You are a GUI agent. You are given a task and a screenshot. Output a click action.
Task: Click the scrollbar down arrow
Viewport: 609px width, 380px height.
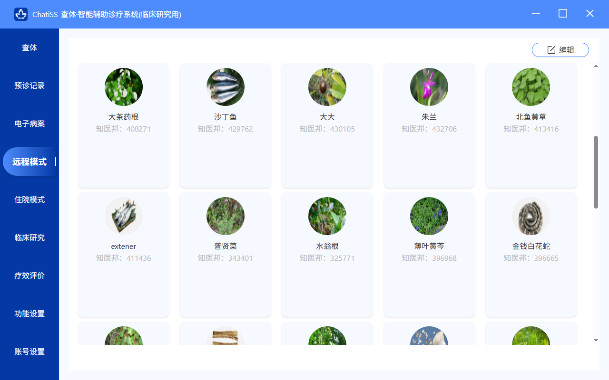596,340
